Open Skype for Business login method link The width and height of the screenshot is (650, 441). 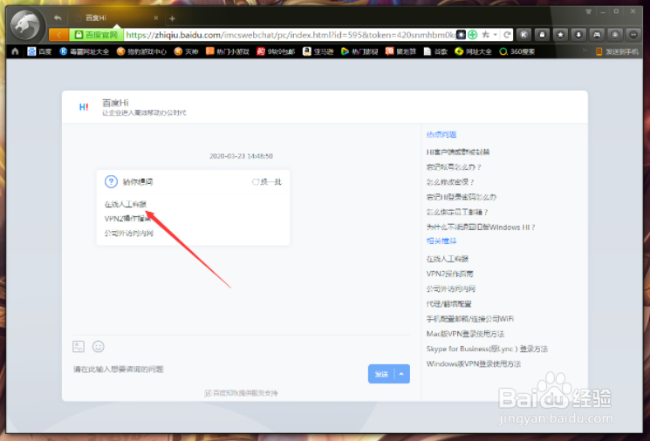pyautogui.click(x=487, y=349)
